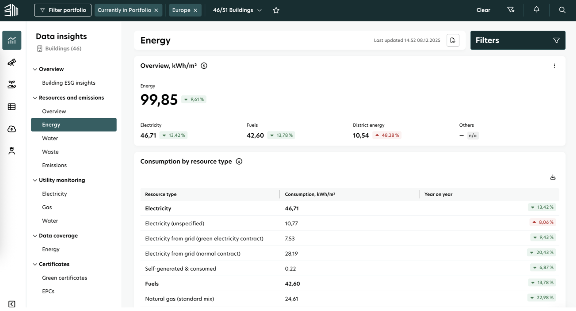Open the EPCs page in the sidebar
Viewport: 576px width, 311px height.
[x=48, y=291]
